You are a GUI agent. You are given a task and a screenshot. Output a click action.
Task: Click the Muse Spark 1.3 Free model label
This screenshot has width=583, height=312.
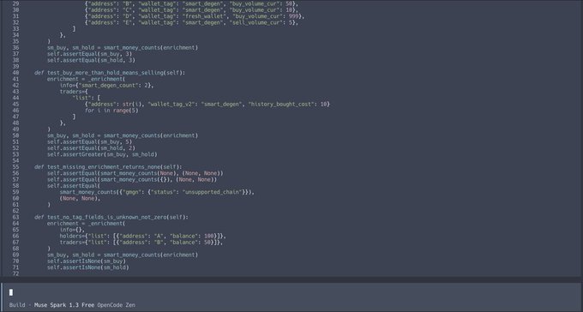[x=64, y=305]
